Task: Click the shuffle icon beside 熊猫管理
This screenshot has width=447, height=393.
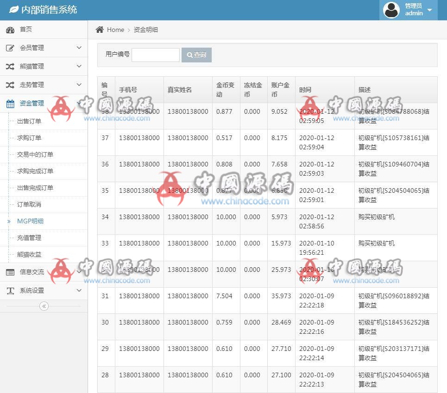Action: click(10, 67)
